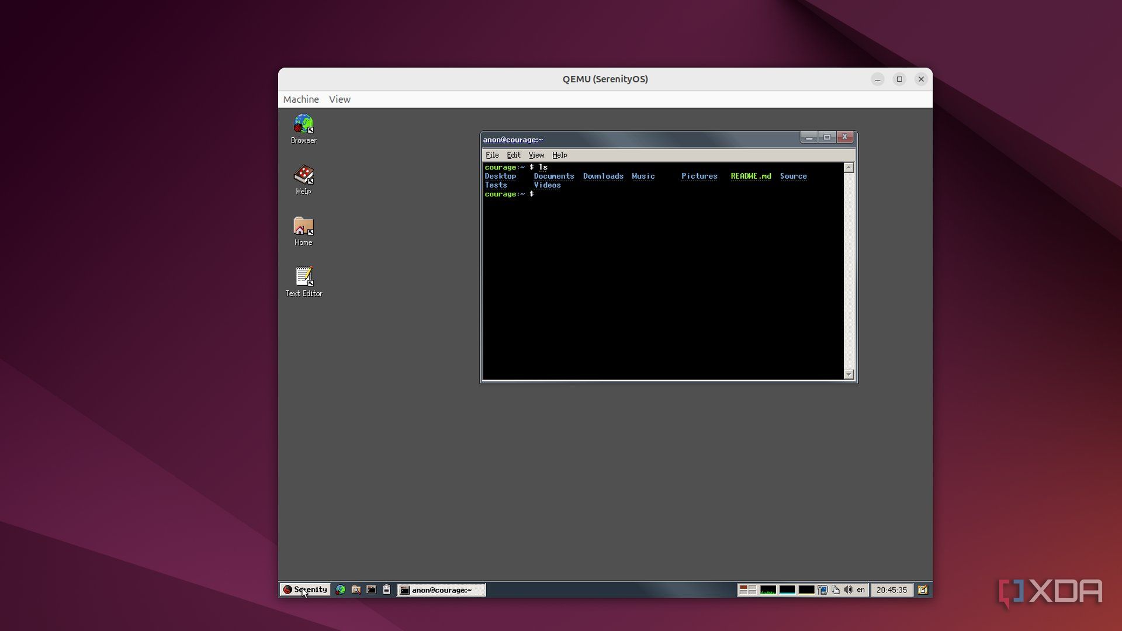Open the Serenity start menu
The height and width of the screenshot is (631, 1122).
point(305,590)
